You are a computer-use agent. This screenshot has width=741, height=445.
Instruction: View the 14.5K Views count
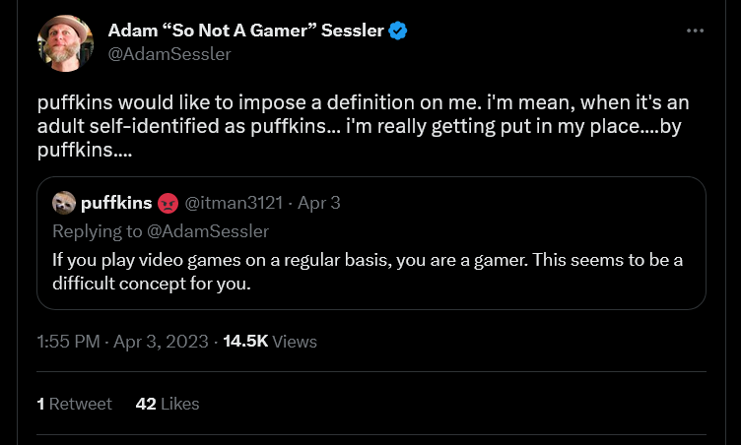tap(270, 342)
